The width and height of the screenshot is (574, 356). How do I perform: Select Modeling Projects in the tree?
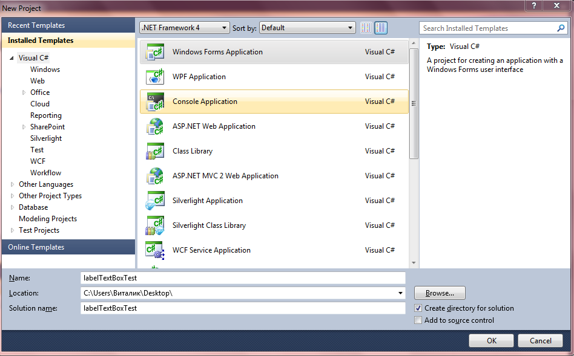pos(48,219)
